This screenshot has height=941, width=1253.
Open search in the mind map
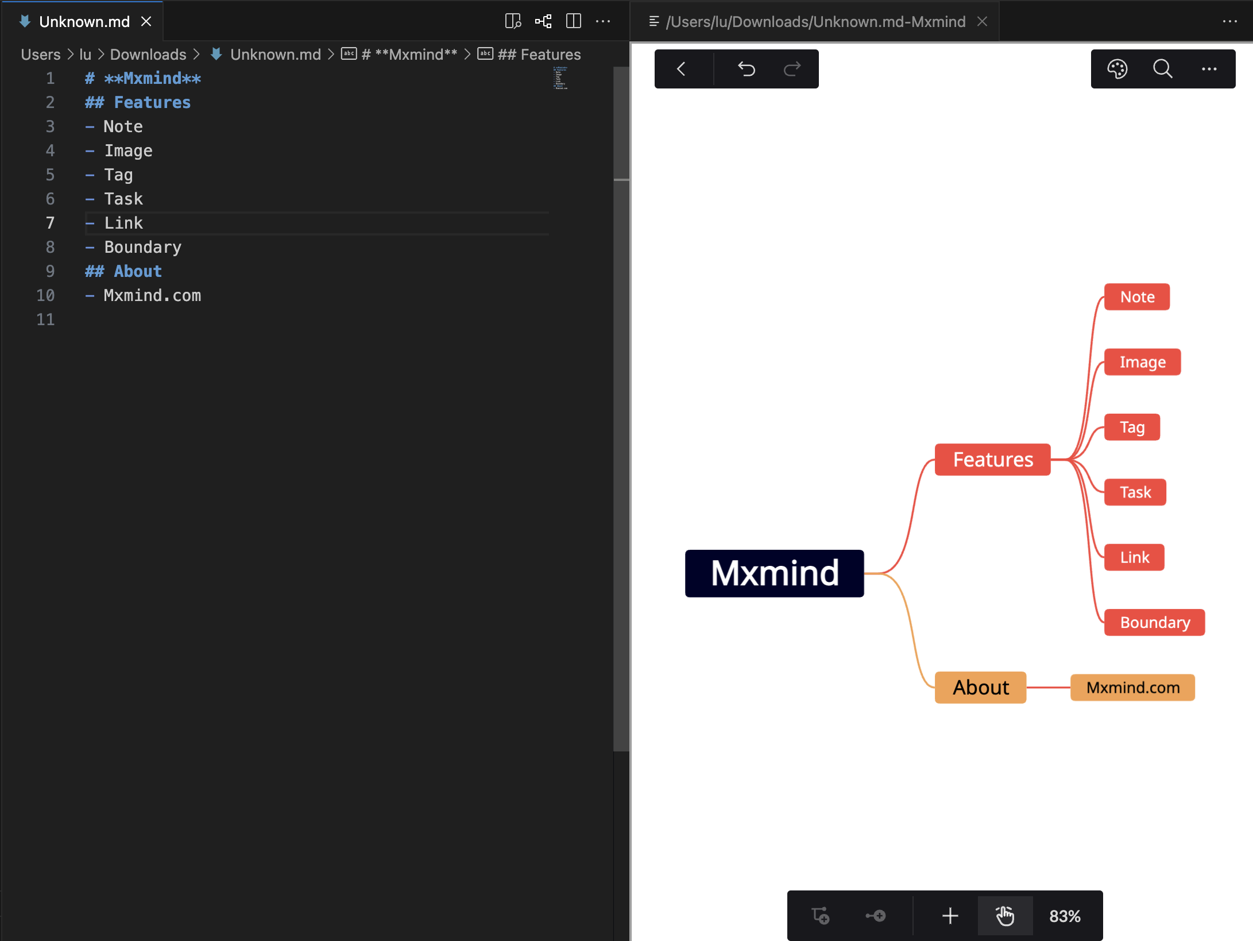(x=1163, y=69)
